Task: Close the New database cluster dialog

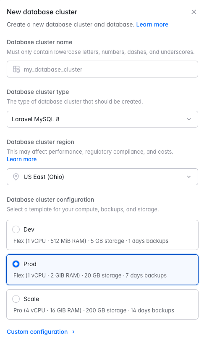Action: point(194,12)
